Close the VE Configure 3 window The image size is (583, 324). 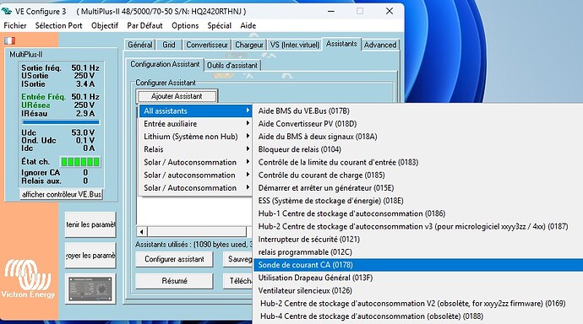coord(390,11)
